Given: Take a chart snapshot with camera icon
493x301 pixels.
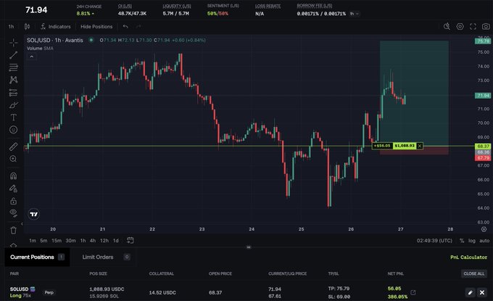Looking at the screenshot, I should (x=486, y=27).
